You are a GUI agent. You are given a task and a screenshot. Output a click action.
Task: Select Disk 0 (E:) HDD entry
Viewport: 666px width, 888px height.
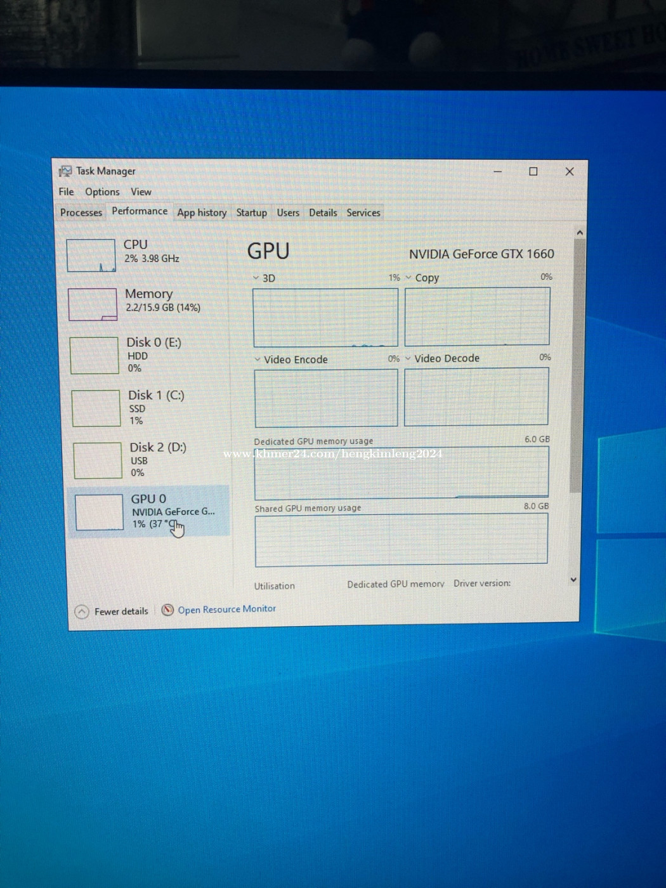click(x=149, y=355)
